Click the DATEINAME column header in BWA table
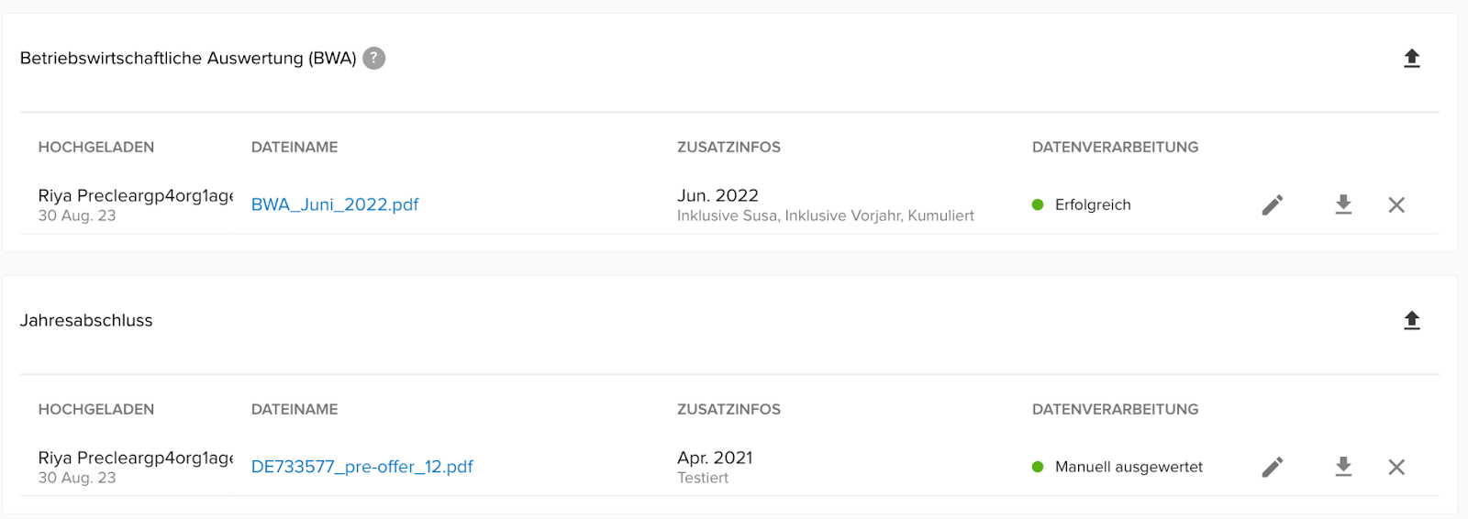1468x519 pixels. coord(295,147)
